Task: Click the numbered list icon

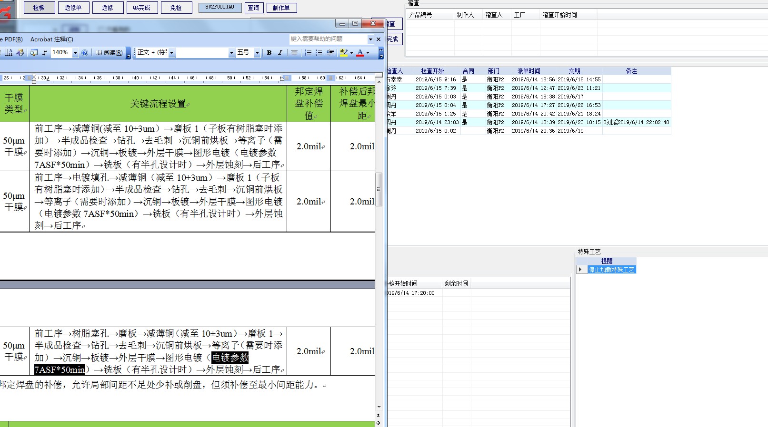Action: coord(308,53)
